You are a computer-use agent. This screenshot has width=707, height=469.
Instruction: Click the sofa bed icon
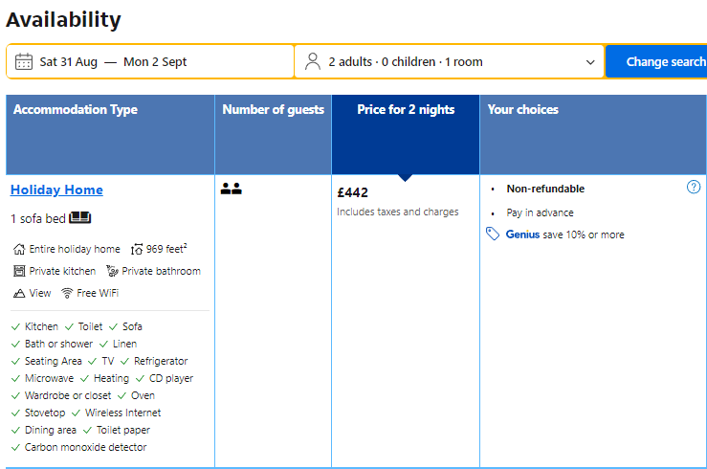[80, 218]
